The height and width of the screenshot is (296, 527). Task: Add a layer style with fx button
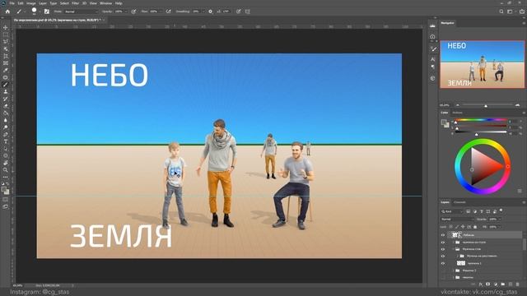click(x=481, y=284)
